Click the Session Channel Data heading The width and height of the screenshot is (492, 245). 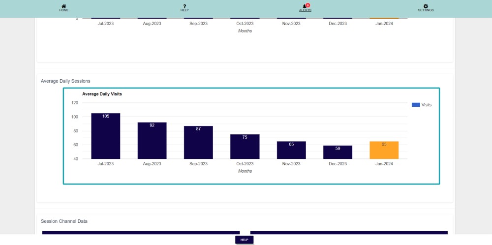(64, 221)
